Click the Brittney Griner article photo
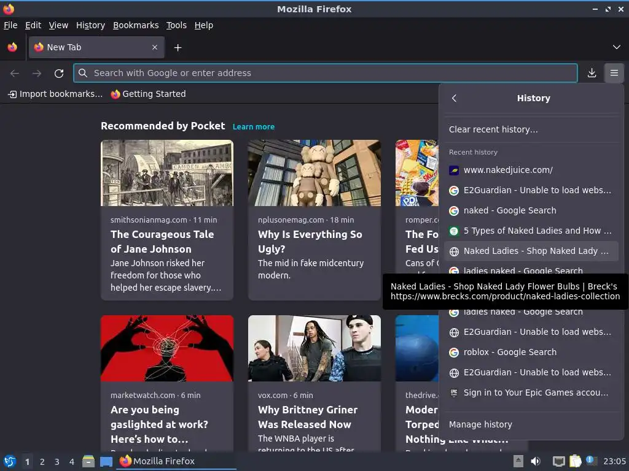Image resolution: width=629 pixels, height=471 pixels. [x=314, y=348]
